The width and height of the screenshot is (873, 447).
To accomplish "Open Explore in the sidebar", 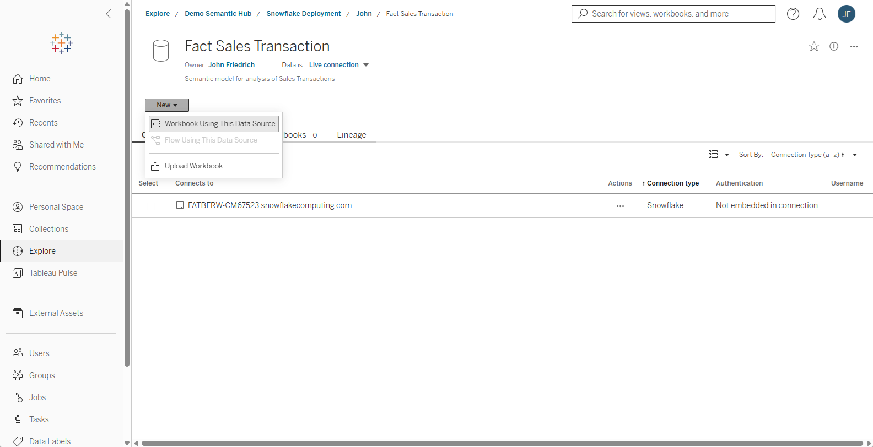I will click(x=61, y=251).
